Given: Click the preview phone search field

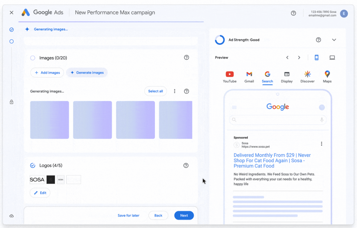Looking at the screenshot, I should pos(278,120).
